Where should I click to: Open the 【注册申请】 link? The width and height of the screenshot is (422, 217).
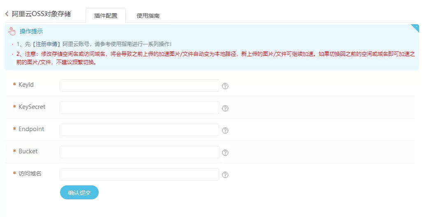click(x=46, y=44)
